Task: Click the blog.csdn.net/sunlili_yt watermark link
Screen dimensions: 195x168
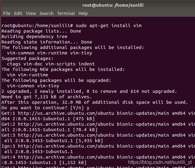Action: pos(160,162)
